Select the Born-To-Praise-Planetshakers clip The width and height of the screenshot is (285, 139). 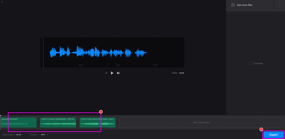point(58,123)
